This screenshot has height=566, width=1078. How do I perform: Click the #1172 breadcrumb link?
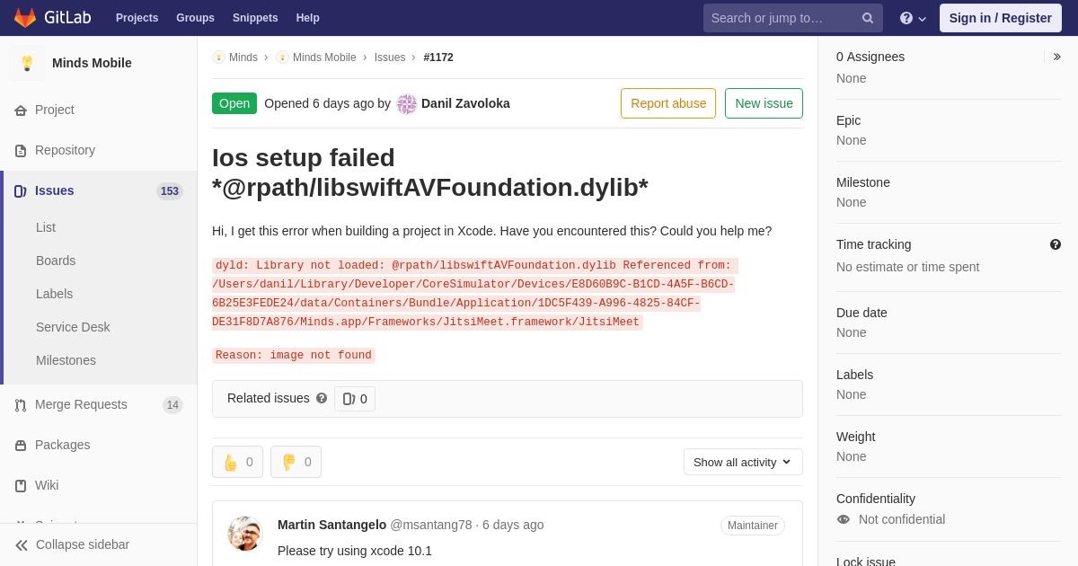pyautogui.click(x=438, y=57)
